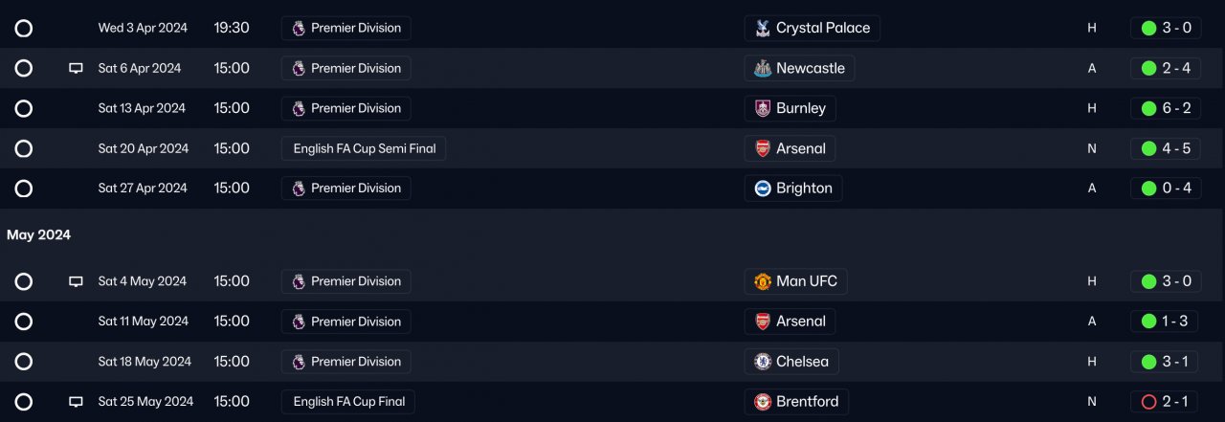Select the radio circle for Sat 13 Apr match

[24, 108]
